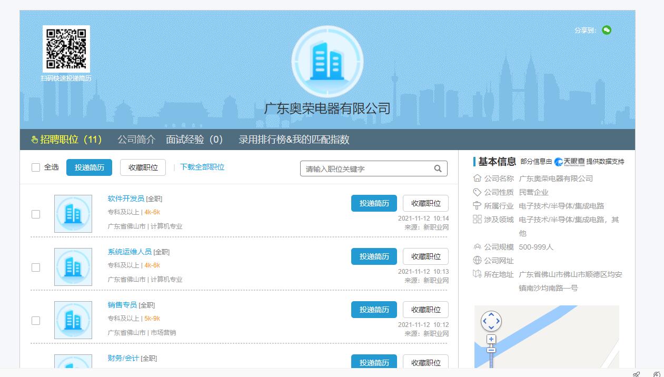Viewport: 664px width, 377px height.
Task: Go to 录用排行榜&我的匹配指数 tab
Action: pyautogui.click(x=294, y=140)
